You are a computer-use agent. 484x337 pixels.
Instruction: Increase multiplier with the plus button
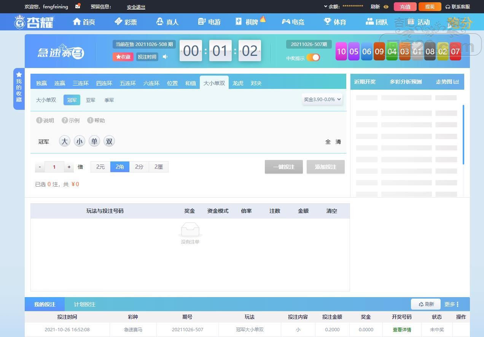[69, 167]
